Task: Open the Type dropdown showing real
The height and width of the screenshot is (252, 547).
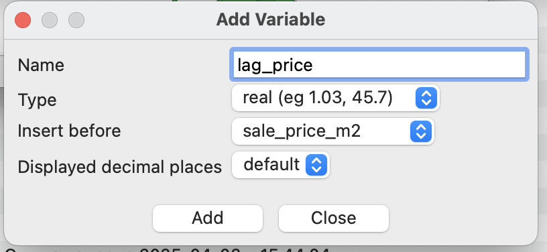Action: click(335, 98)
